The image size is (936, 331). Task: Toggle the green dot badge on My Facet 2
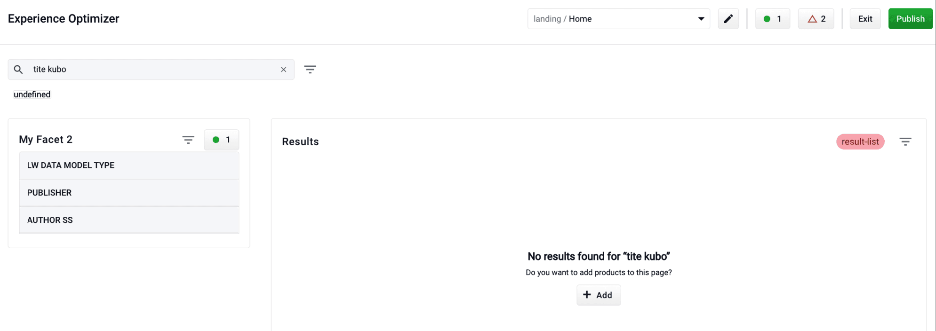click(x=221, y=140)
